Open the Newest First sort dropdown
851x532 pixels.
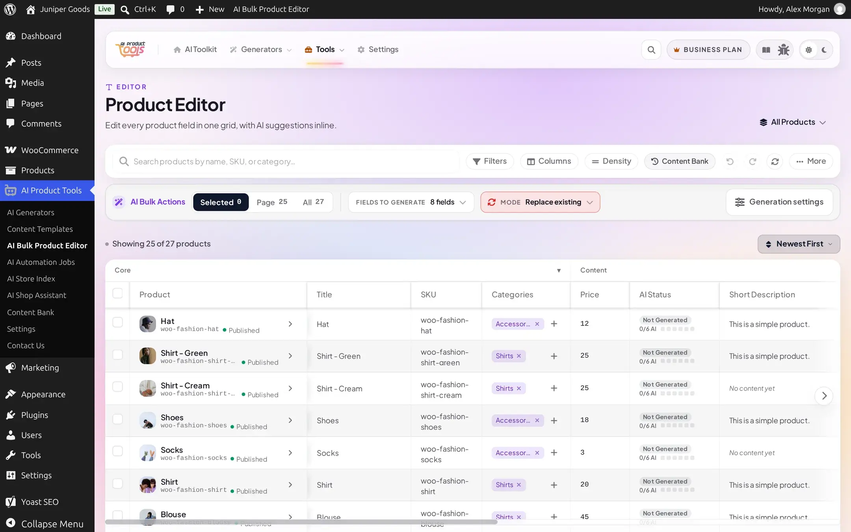[799, 244]
